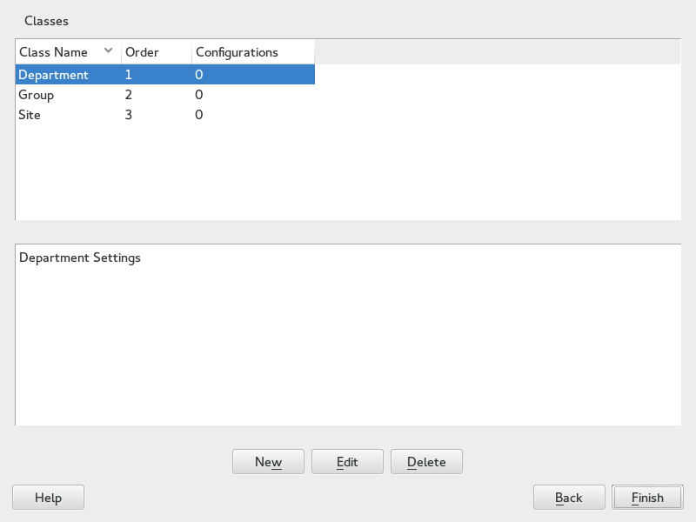Click the Configurations count in Site row
Viewport: 696px width, 522px height.
click(199, 115)
